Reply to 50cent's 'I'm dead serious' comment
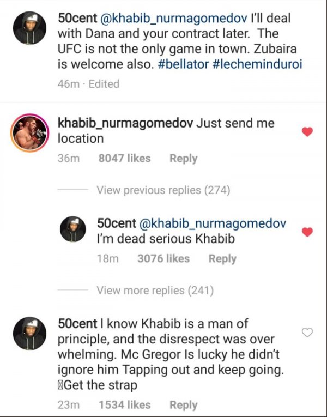 tap(222, 259)
